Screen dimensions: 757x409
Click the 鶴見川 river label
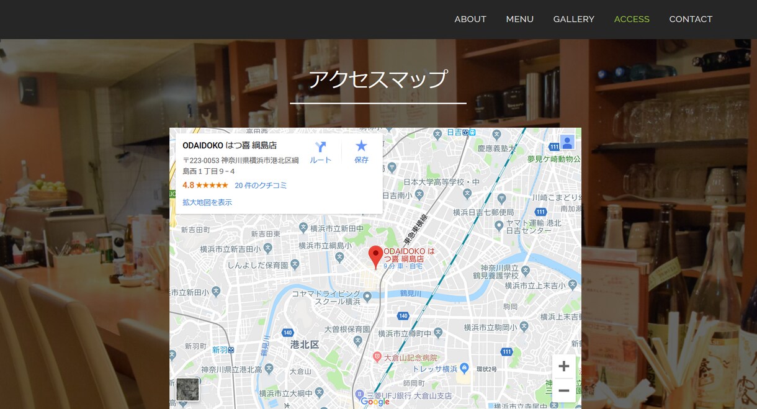click(411, 293)
